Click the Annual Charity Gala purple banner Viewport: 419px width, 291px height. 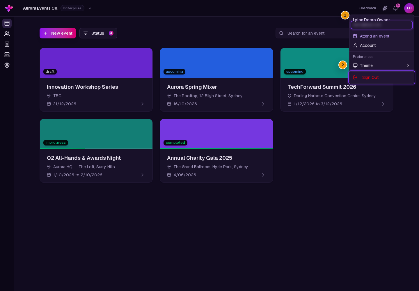(x=216, y=134)
